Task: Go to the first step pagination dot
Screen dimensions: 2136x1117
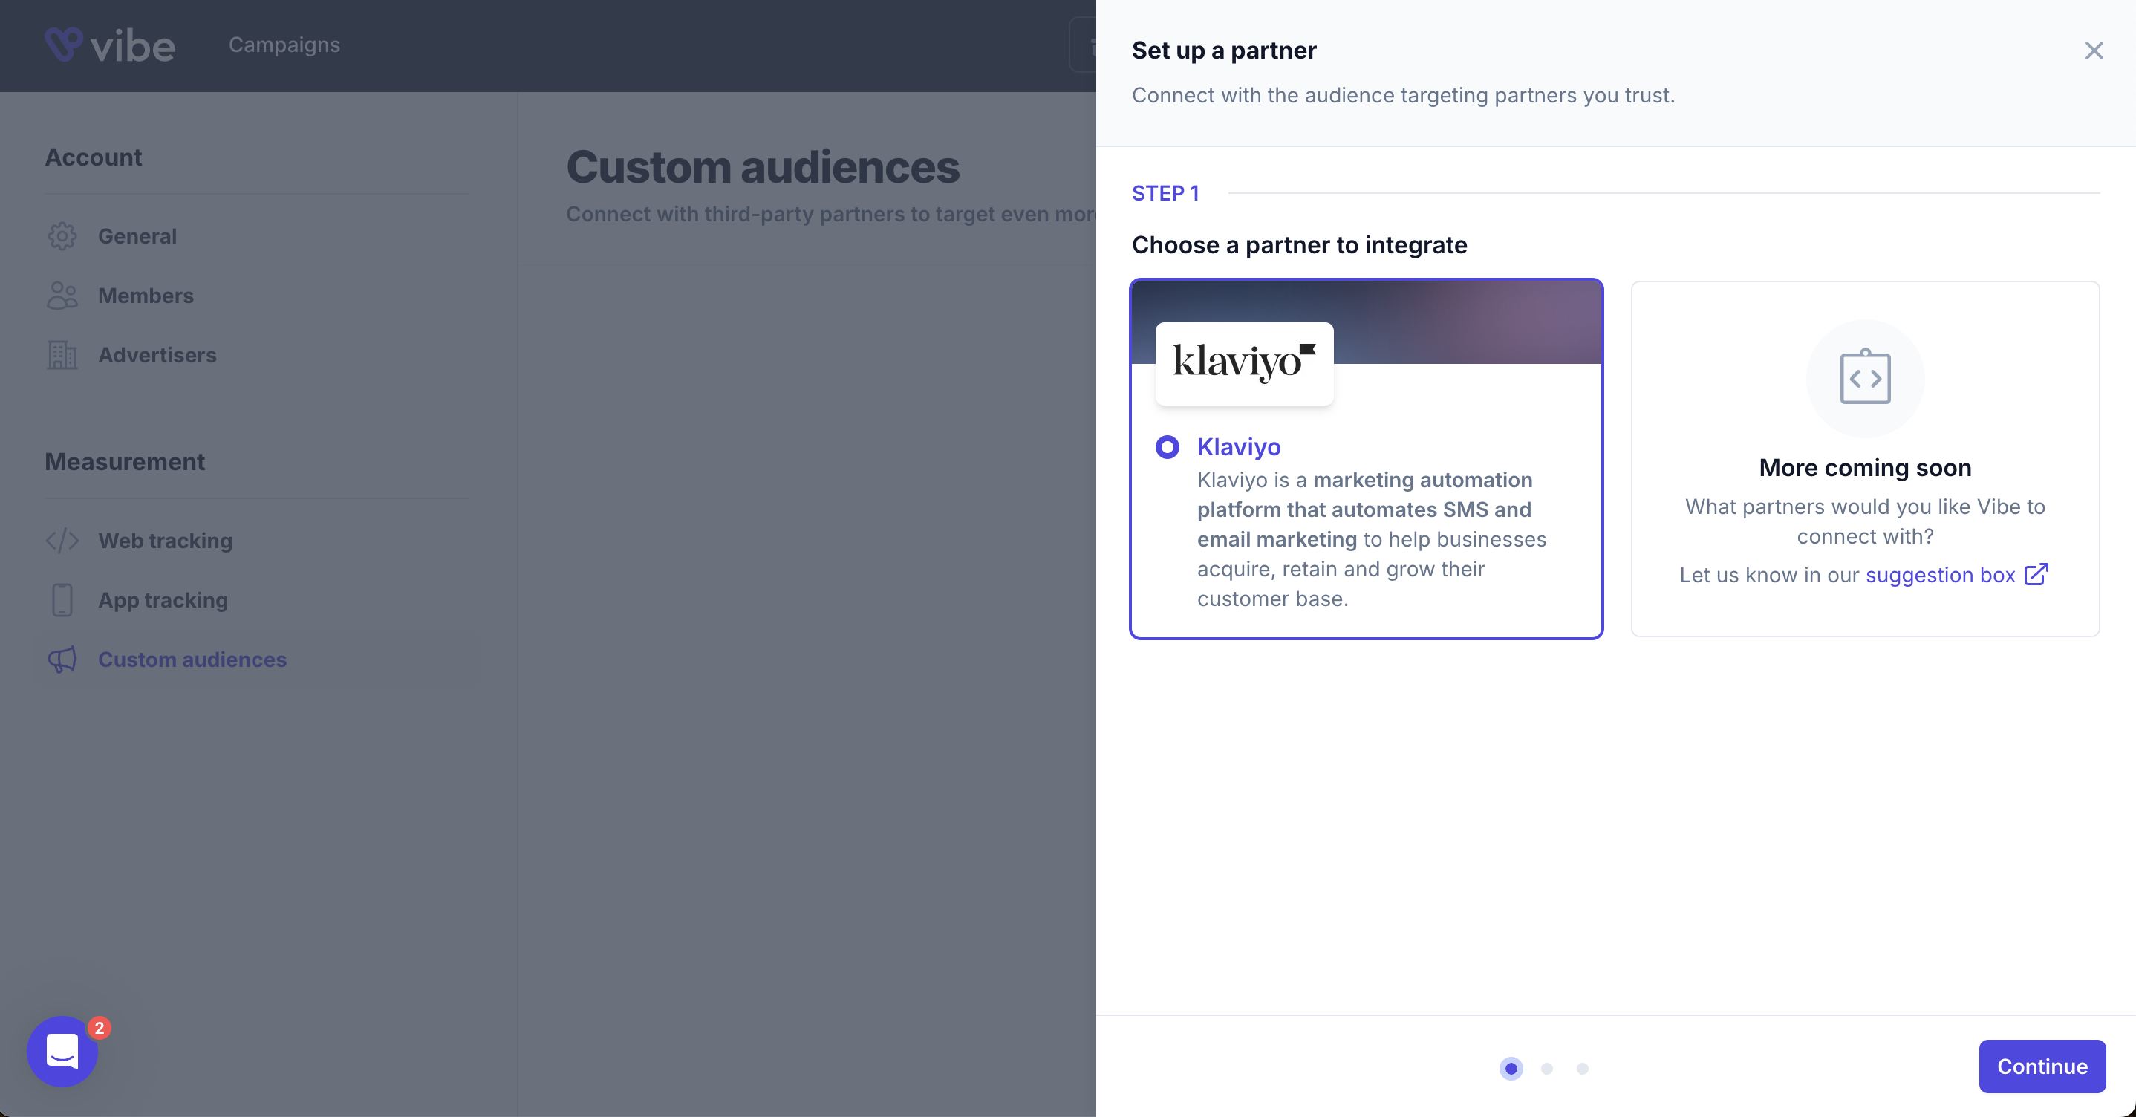Action: point(1511,1068)
